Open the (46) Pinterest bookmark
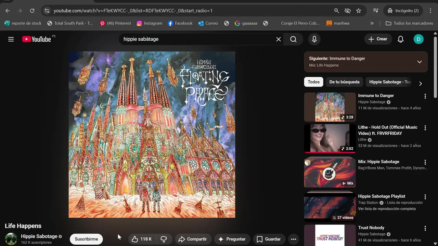438x246 pixels. coord(115,23)
